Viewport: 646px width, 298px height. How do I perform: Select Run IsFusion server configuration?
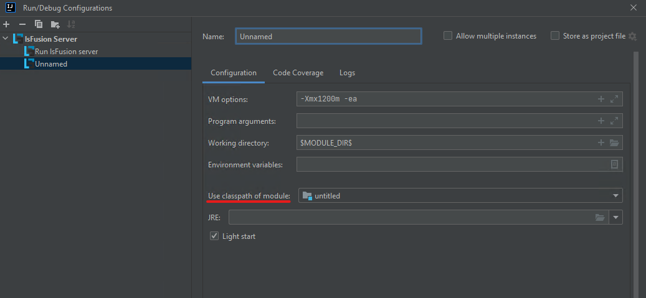tap(66, 52)
